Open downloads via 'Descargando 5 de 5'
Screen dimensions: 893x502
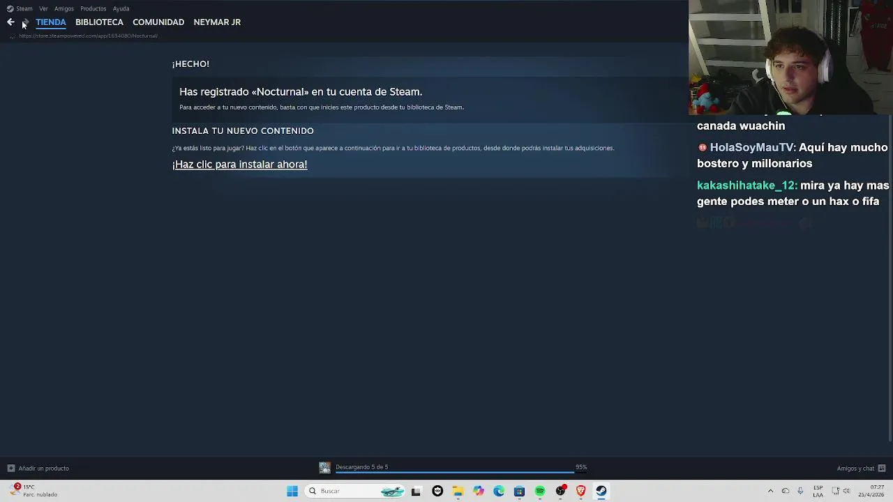pyautogui.click(x=361, y=467)
